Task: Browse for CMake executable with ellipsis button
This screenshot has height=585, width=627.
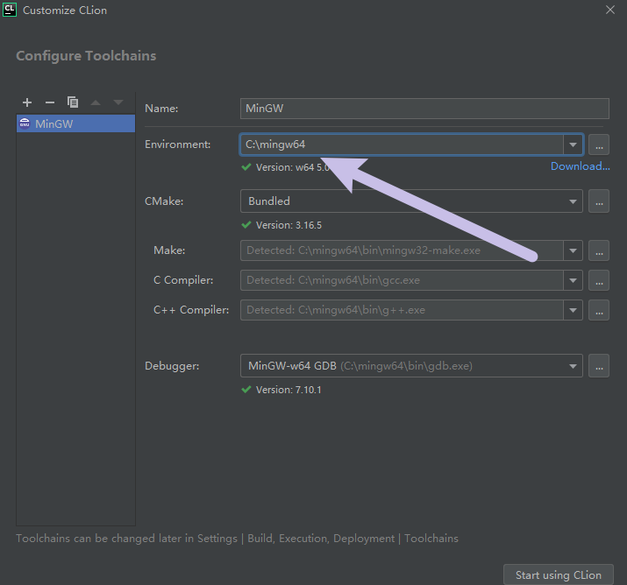Action: point(599,201)
